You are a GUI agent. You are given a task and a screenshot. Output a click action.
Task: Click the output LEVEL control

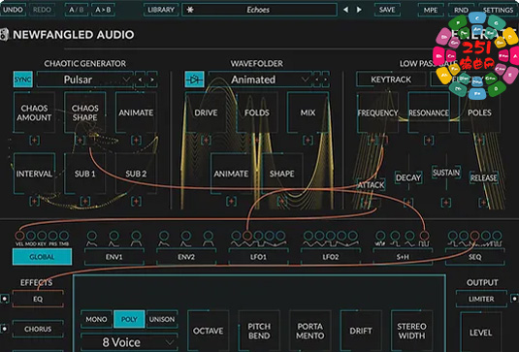coord(480,333)
